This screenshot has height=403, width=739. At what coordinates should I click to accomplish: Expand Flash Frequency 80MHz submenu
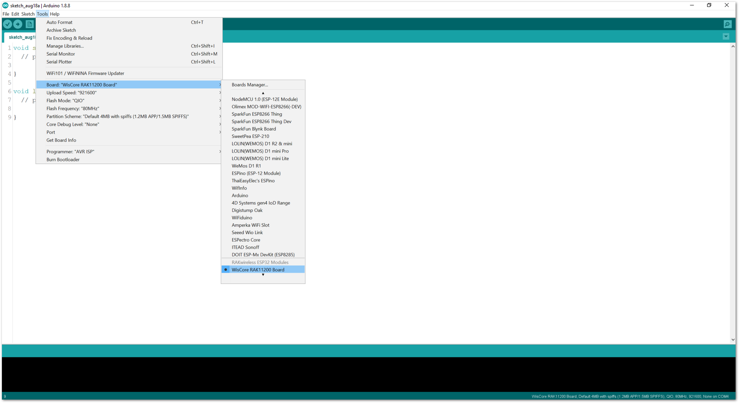tap(129, 108)
